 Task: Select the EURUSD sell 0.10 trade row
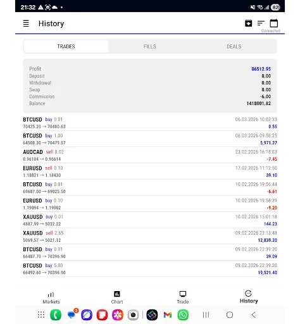click(x=150, y=171)
